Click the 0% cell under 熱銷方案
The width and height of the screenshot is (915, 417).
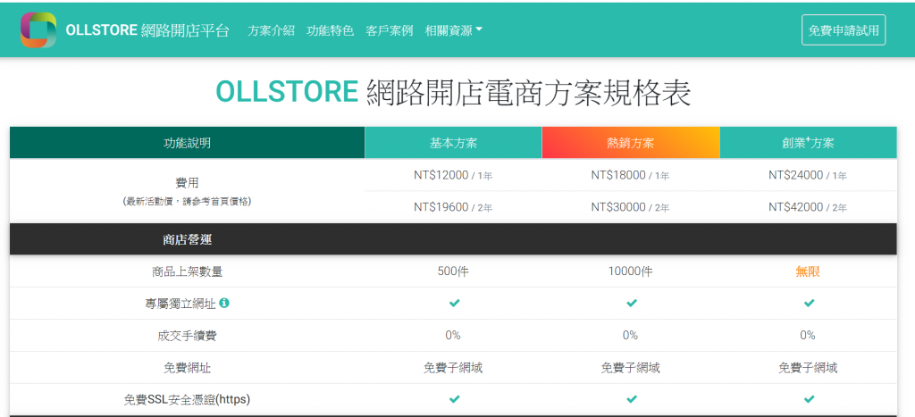(x=630, y=336)
